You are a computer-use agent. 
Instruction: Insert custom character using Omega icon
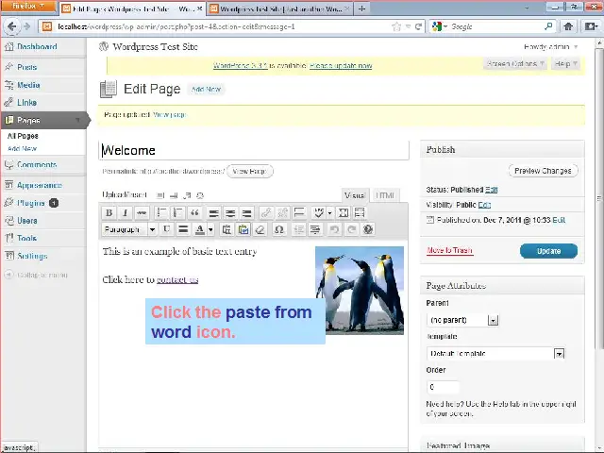tap(279, 229)
